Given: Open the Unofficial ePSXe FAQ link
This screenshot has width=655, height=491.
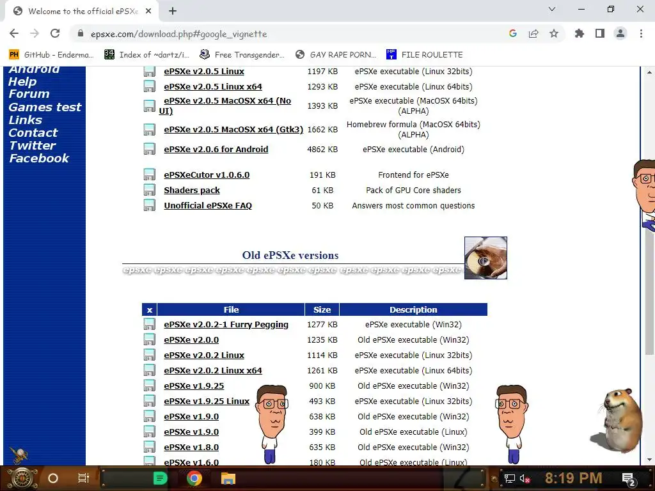Looking at the screenshot, I should click(208, 206).
